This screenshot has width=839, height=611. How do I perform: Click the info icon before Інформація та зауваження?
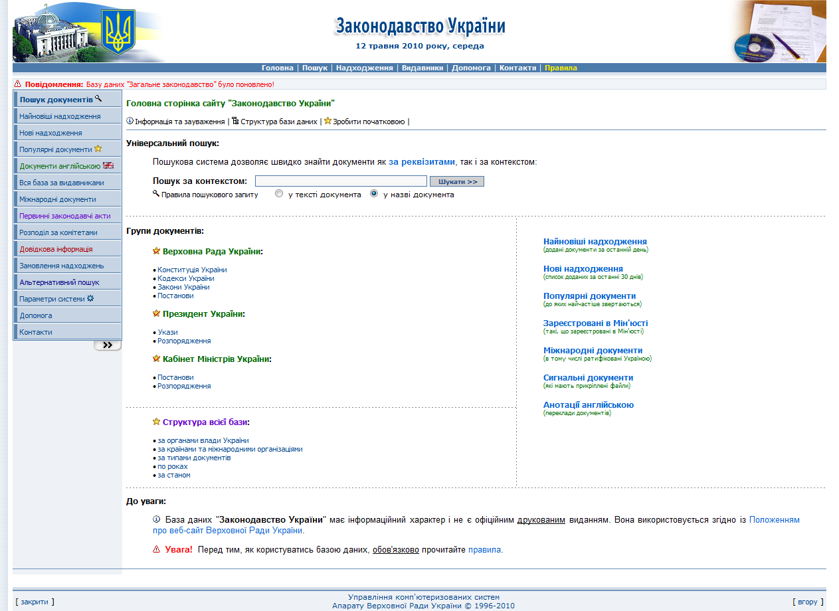(130, 121)
